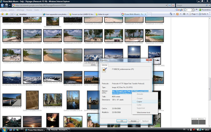The width and height of the screenshot is (211, 132).
Task: Click OK in the Propriétés dialog
Action: [x=122, y=121]
